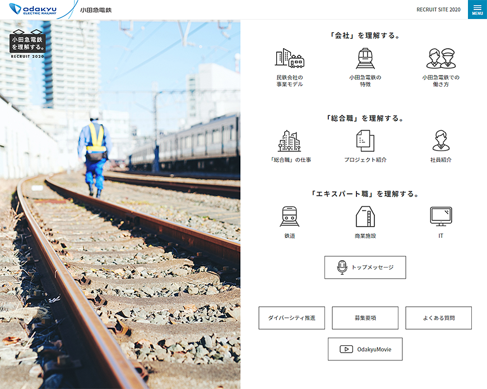
Task: Open the 募集要項 button
Action: (365, 318)
